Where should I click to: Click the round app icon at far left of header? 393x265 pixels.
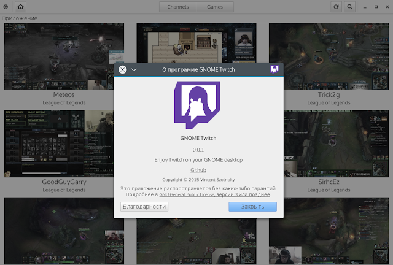tap(6, 7)
